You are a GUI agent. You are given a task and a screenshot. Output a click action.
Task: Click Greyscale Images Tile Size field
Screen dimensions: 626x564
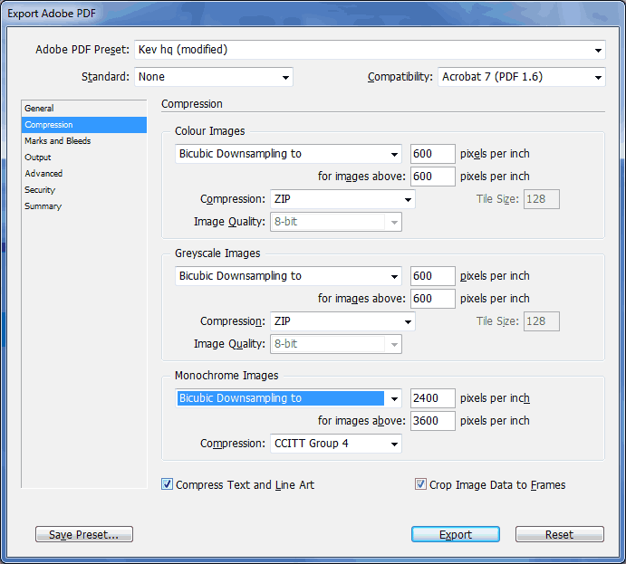tap(542, 321)
